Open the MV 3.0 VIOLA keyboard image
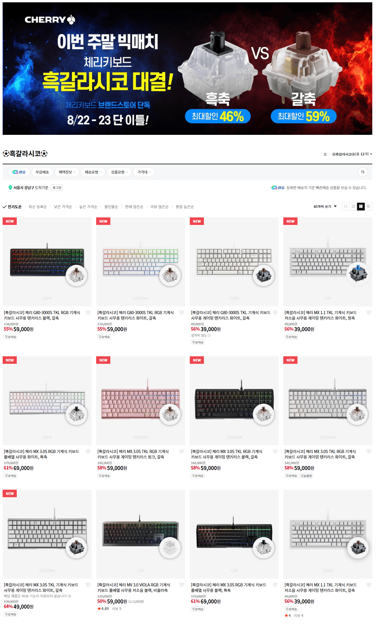 [141, 534]
